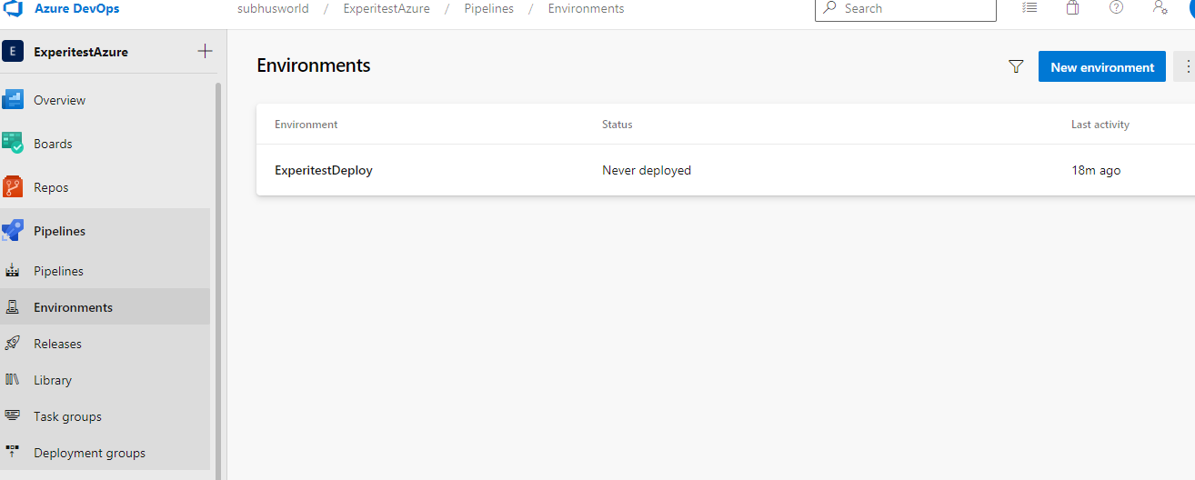Screen dimensions: 1195x480
Task: Click the Deployment groups icon
Action: [13, 452]
